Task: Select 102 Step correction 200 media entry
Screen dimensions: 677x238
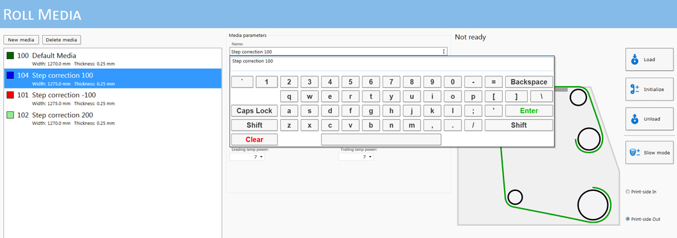Action: [113, 118]
